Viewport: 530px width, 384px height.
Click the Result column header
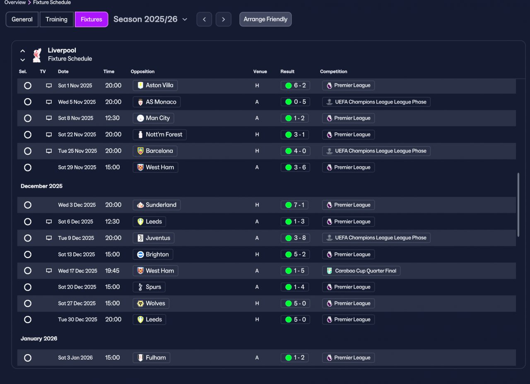tap(287, 72)
